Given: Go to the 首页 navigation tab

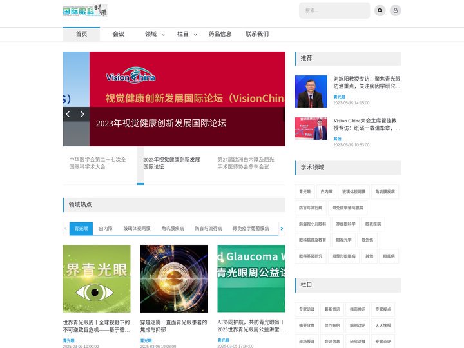Looking at the screenshot, I should coord(81,34).
